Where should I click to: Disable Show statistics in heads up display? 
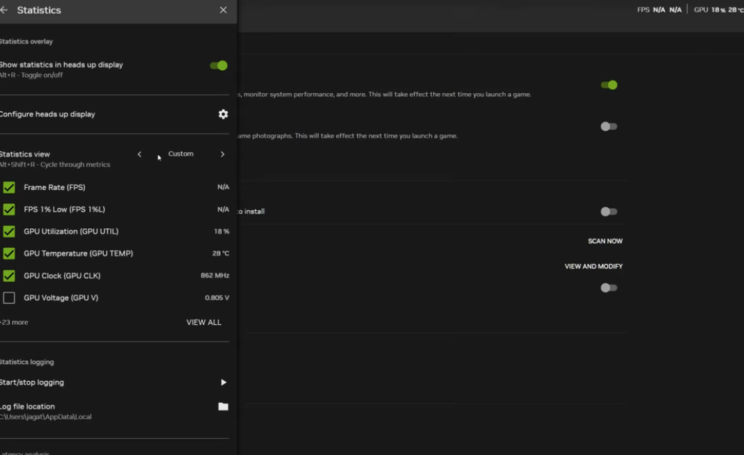pos(219,65)
